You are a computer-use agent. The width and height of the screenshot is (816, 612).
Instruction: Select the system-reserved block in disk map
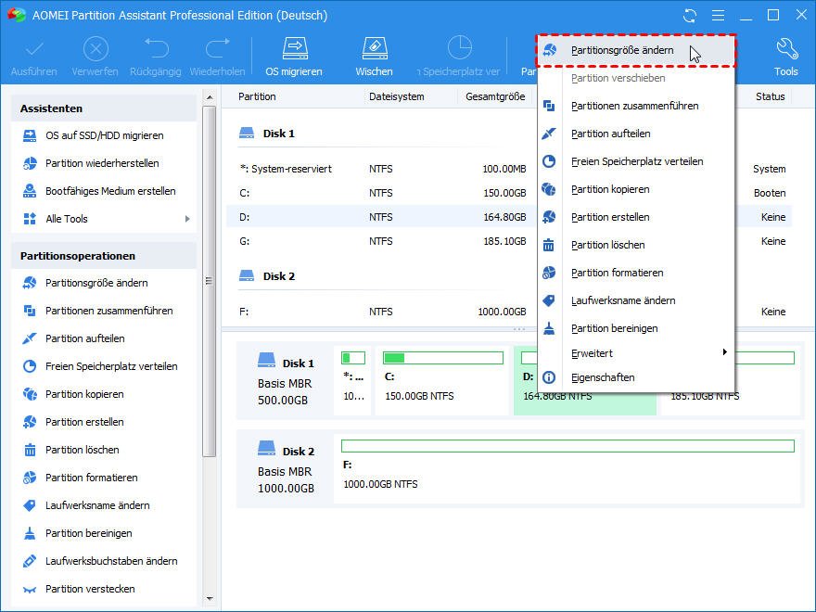[x=353, y=380]
